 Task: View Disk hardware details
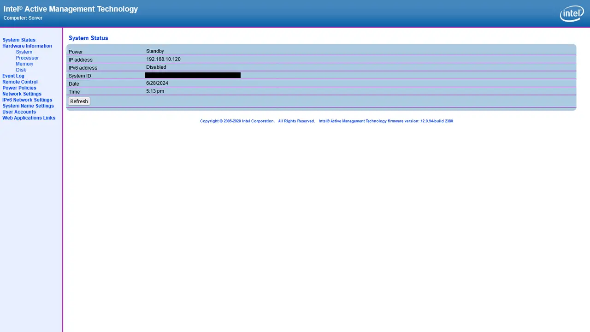click(x=21, y=70)
